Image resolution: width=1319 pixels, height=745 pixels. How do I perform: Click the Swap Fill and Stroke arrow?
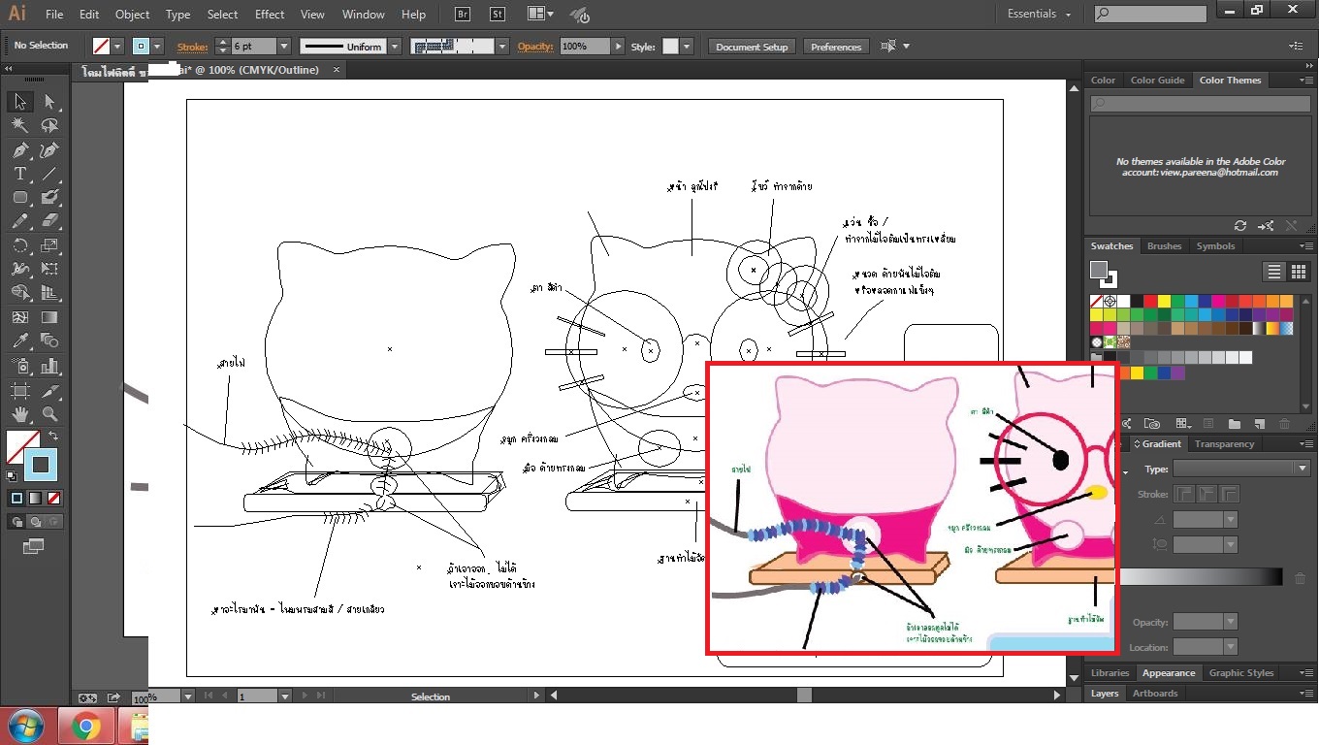pyautogui.click(x=53, y=437)
